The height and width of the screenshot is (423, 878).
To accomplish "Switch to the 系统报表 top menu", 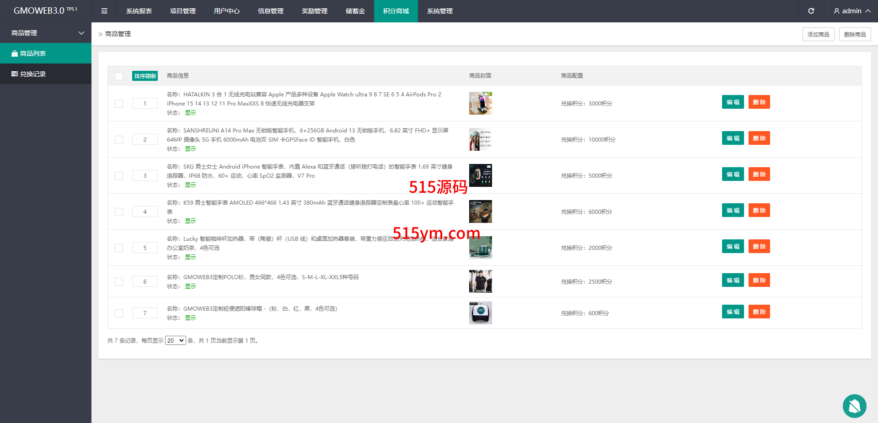I will [139, 11].
